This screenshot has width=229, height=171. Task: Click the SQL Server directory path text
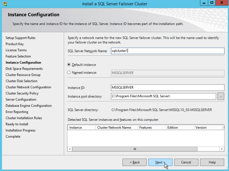pos(162,110)
